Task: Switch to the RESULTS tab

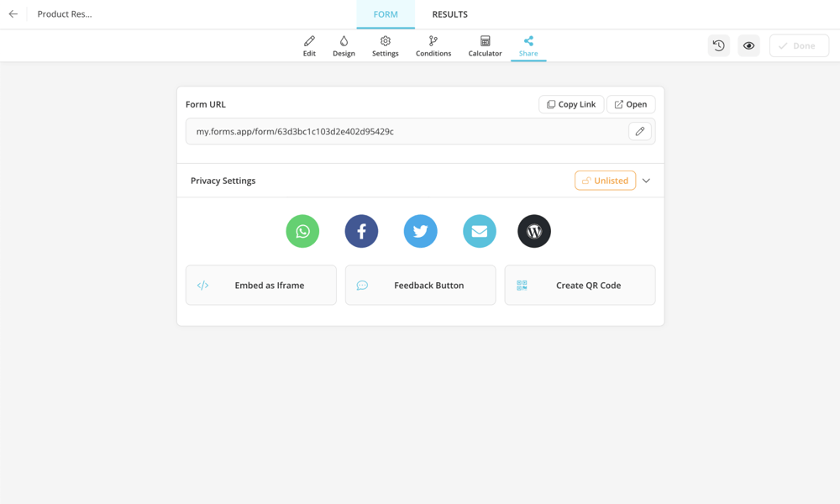Action: point(449,14)
